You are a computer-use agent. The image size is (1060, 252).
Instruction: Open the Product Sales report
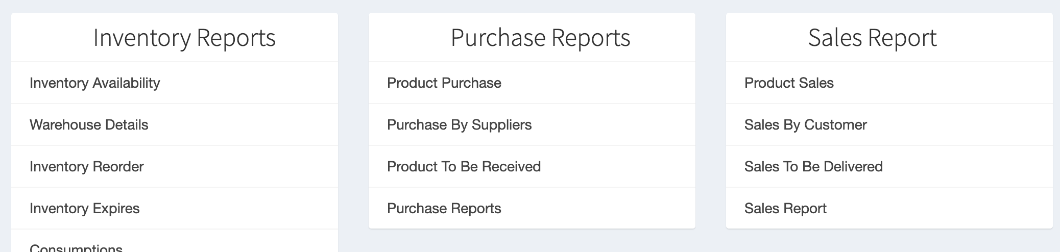[789, 83]
